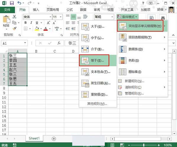Click the wén phonetic guide icon
Viewport: 177px width, 147px height.
coord(57,29)
